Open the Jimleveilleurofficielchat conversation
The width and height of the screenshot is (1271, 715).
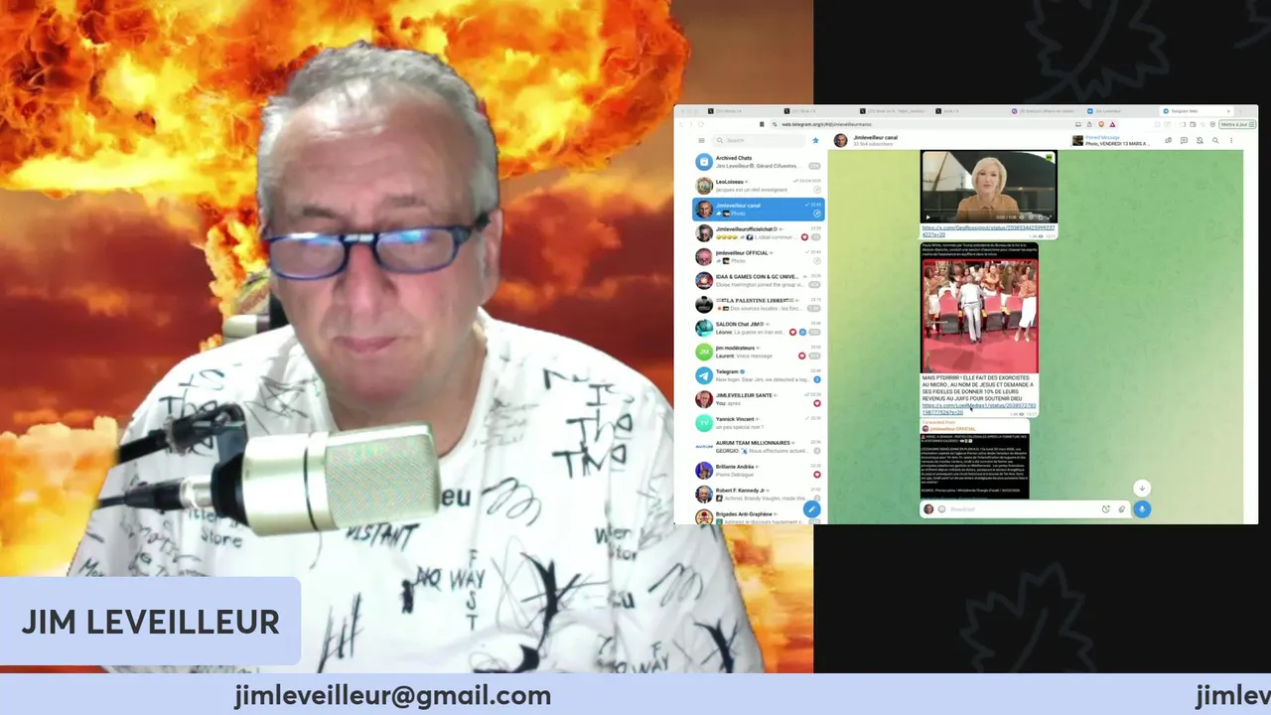[759, 233]
